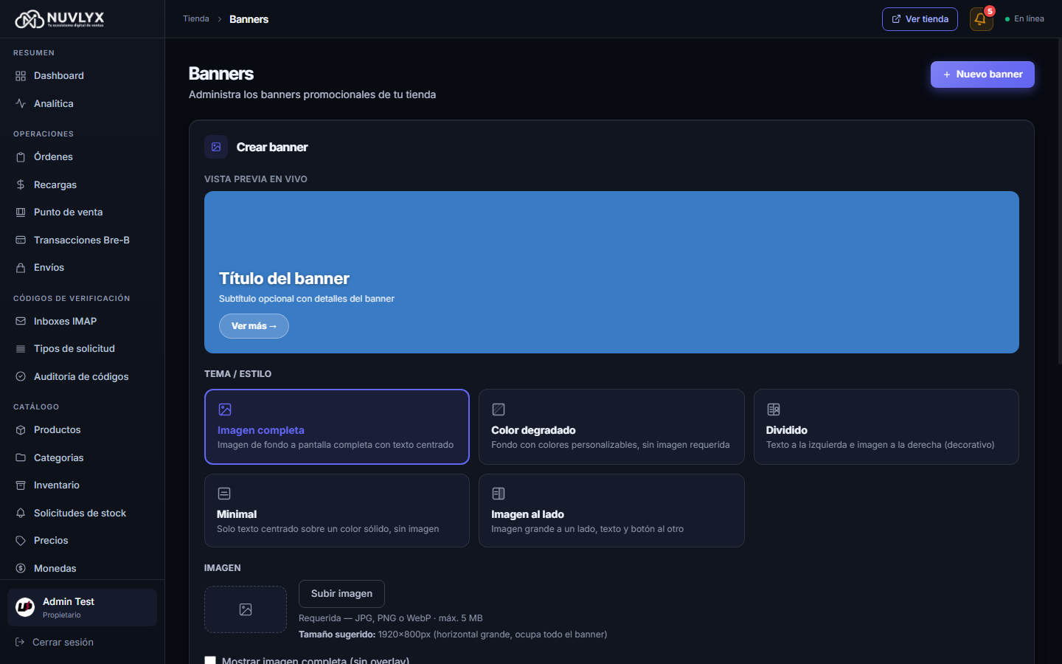Screen dimensions: 1062x664
Task: Open the Admin Test profile card
Action: [x=82, y=607]
